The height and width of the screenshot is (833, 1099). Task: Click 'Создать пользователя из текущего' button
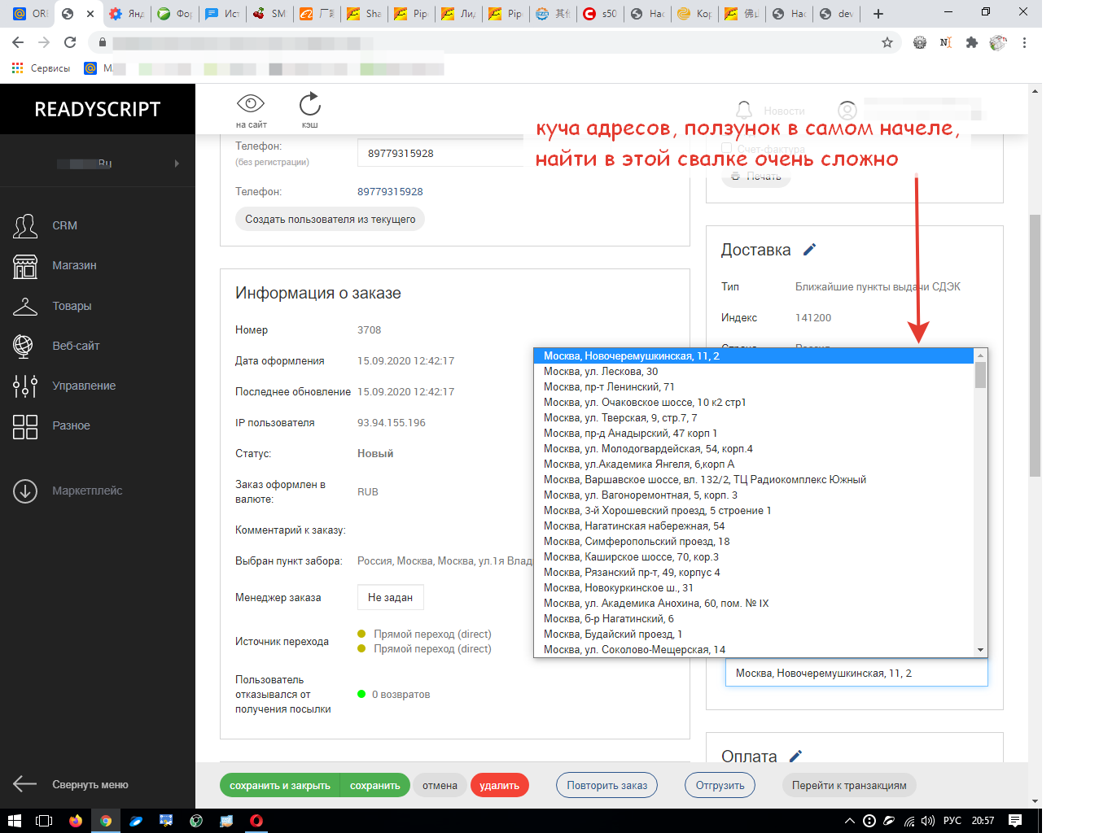pos(330,219)
